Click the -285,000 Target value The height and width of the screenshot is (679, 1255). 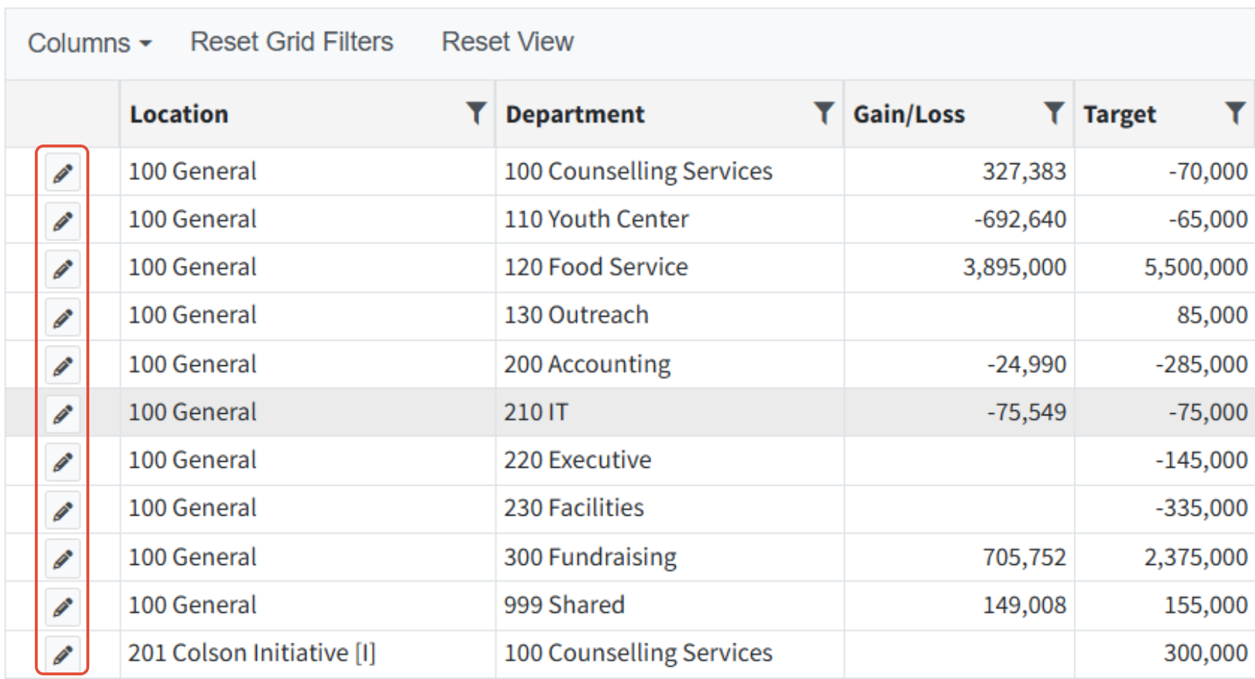point(1201,364)
